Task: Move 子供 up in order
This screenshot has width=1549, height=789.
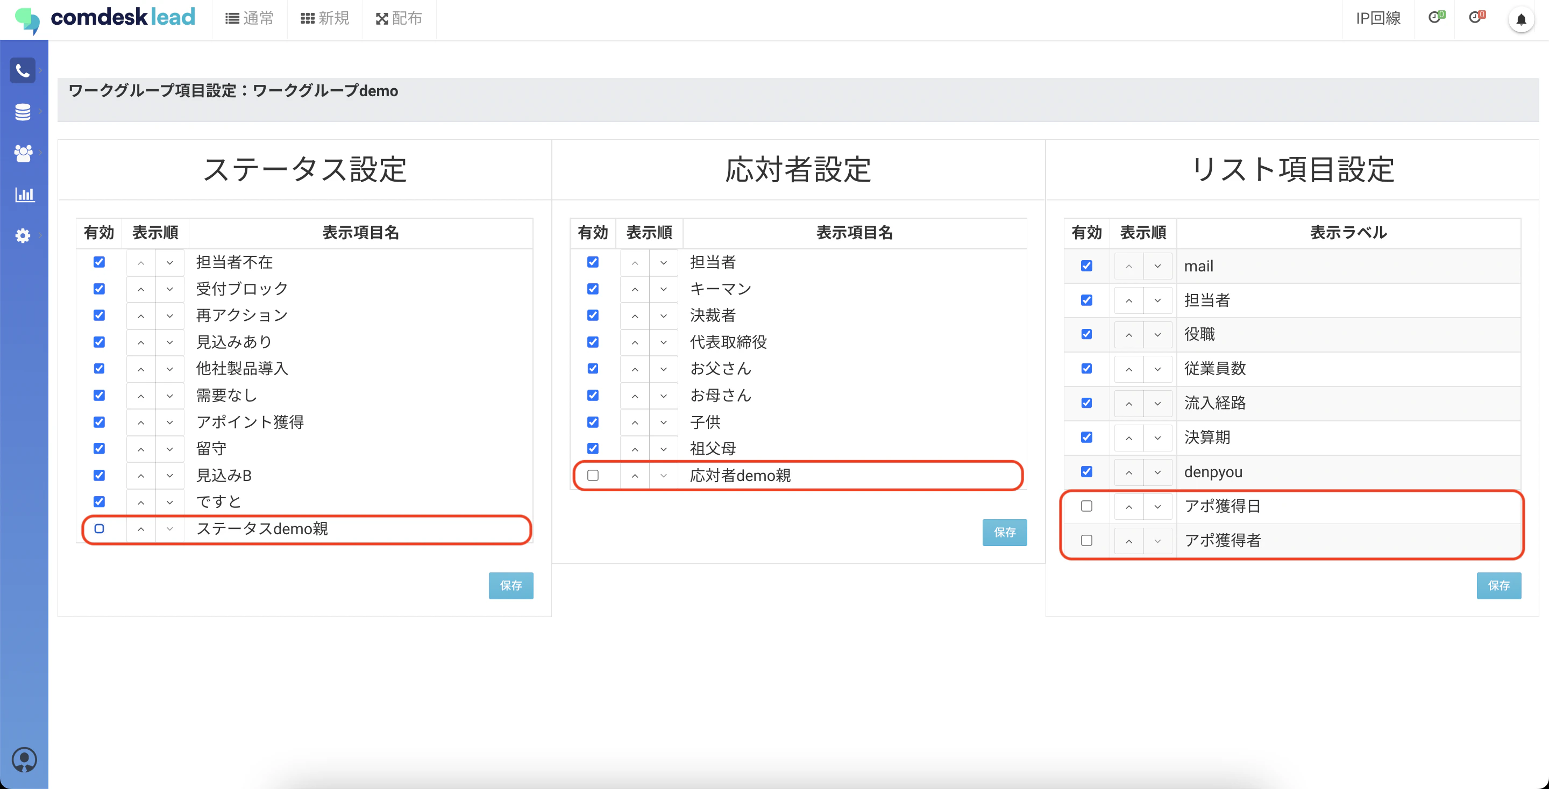Action: pyautogui.click(x=635, y=422)
